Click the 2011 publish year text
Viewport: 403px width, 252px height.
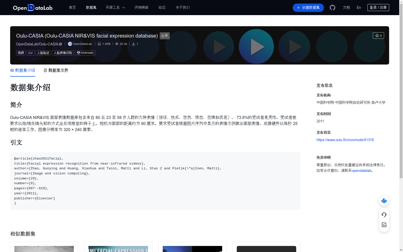320,121
